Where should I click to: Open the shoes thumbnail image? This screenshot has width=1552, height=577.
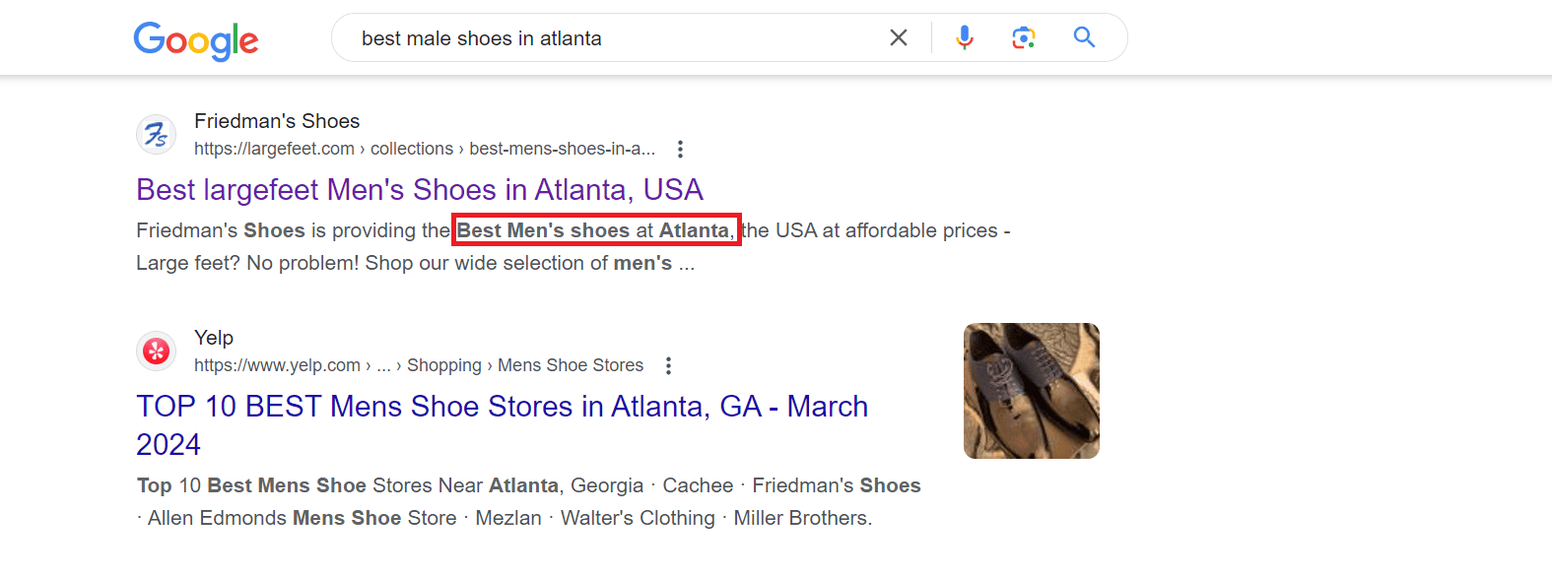[1031, 391]
